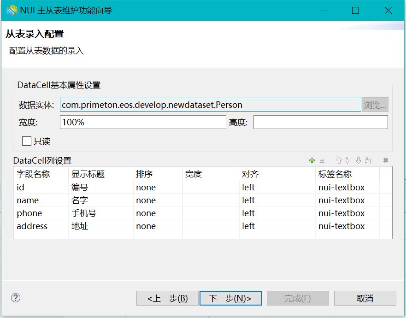Enable the 只读 checkbox
The image size is (406, 318).
click(27, 141)
